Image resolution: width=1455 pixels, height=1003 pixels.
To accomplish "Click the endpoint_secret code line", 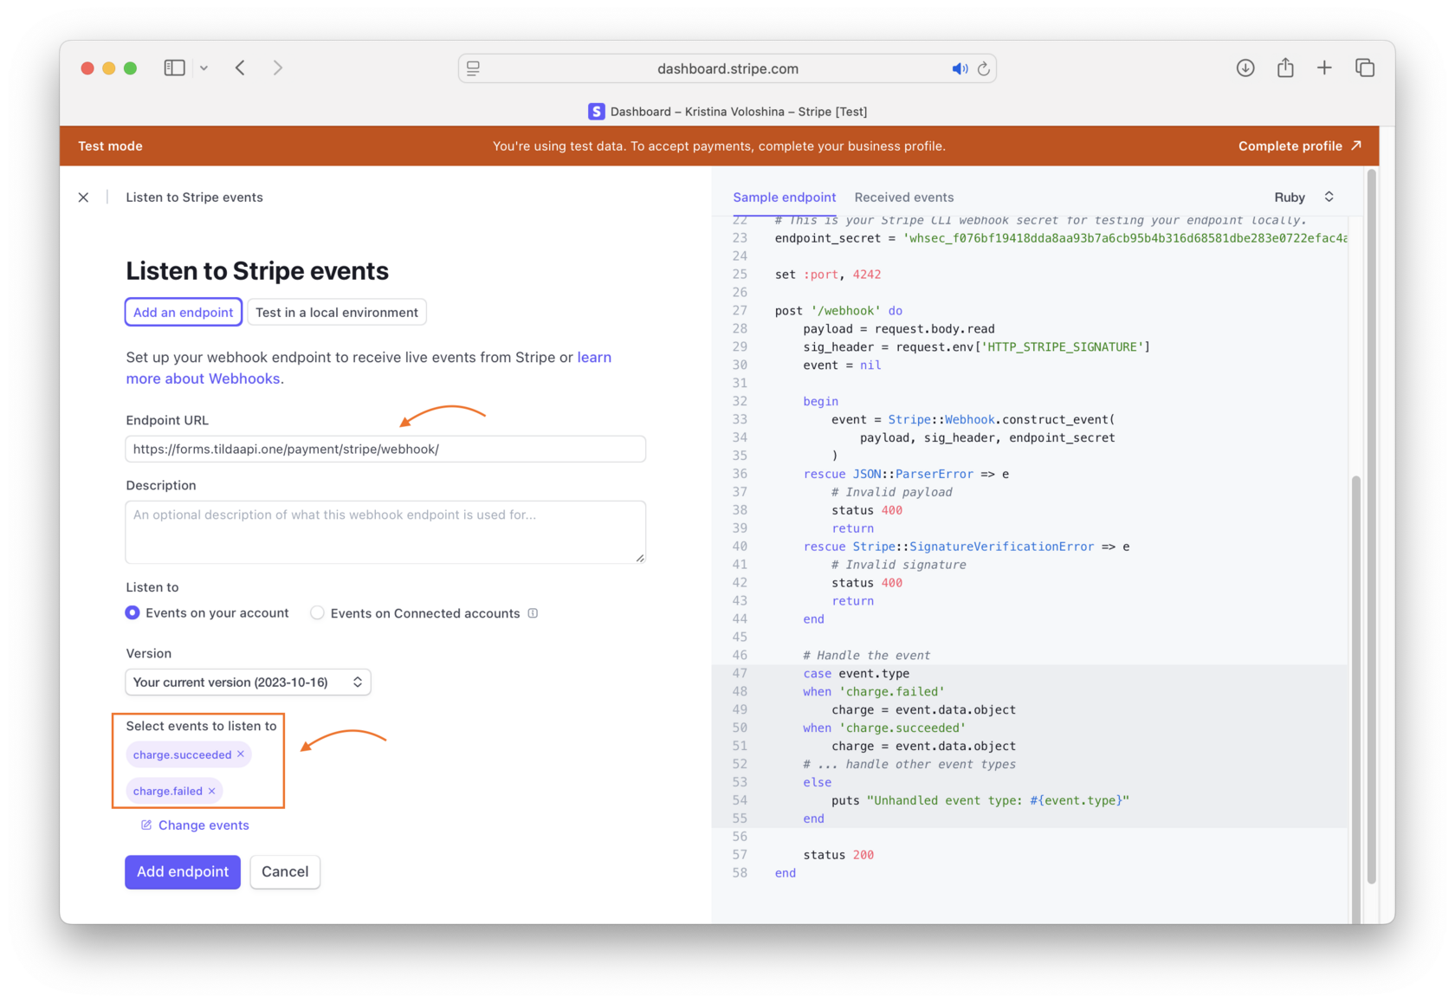I will point(1061,238).
